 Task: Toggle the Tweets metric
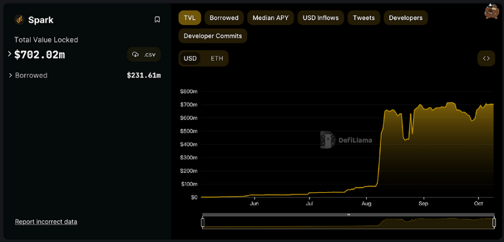tap(364, 17)
